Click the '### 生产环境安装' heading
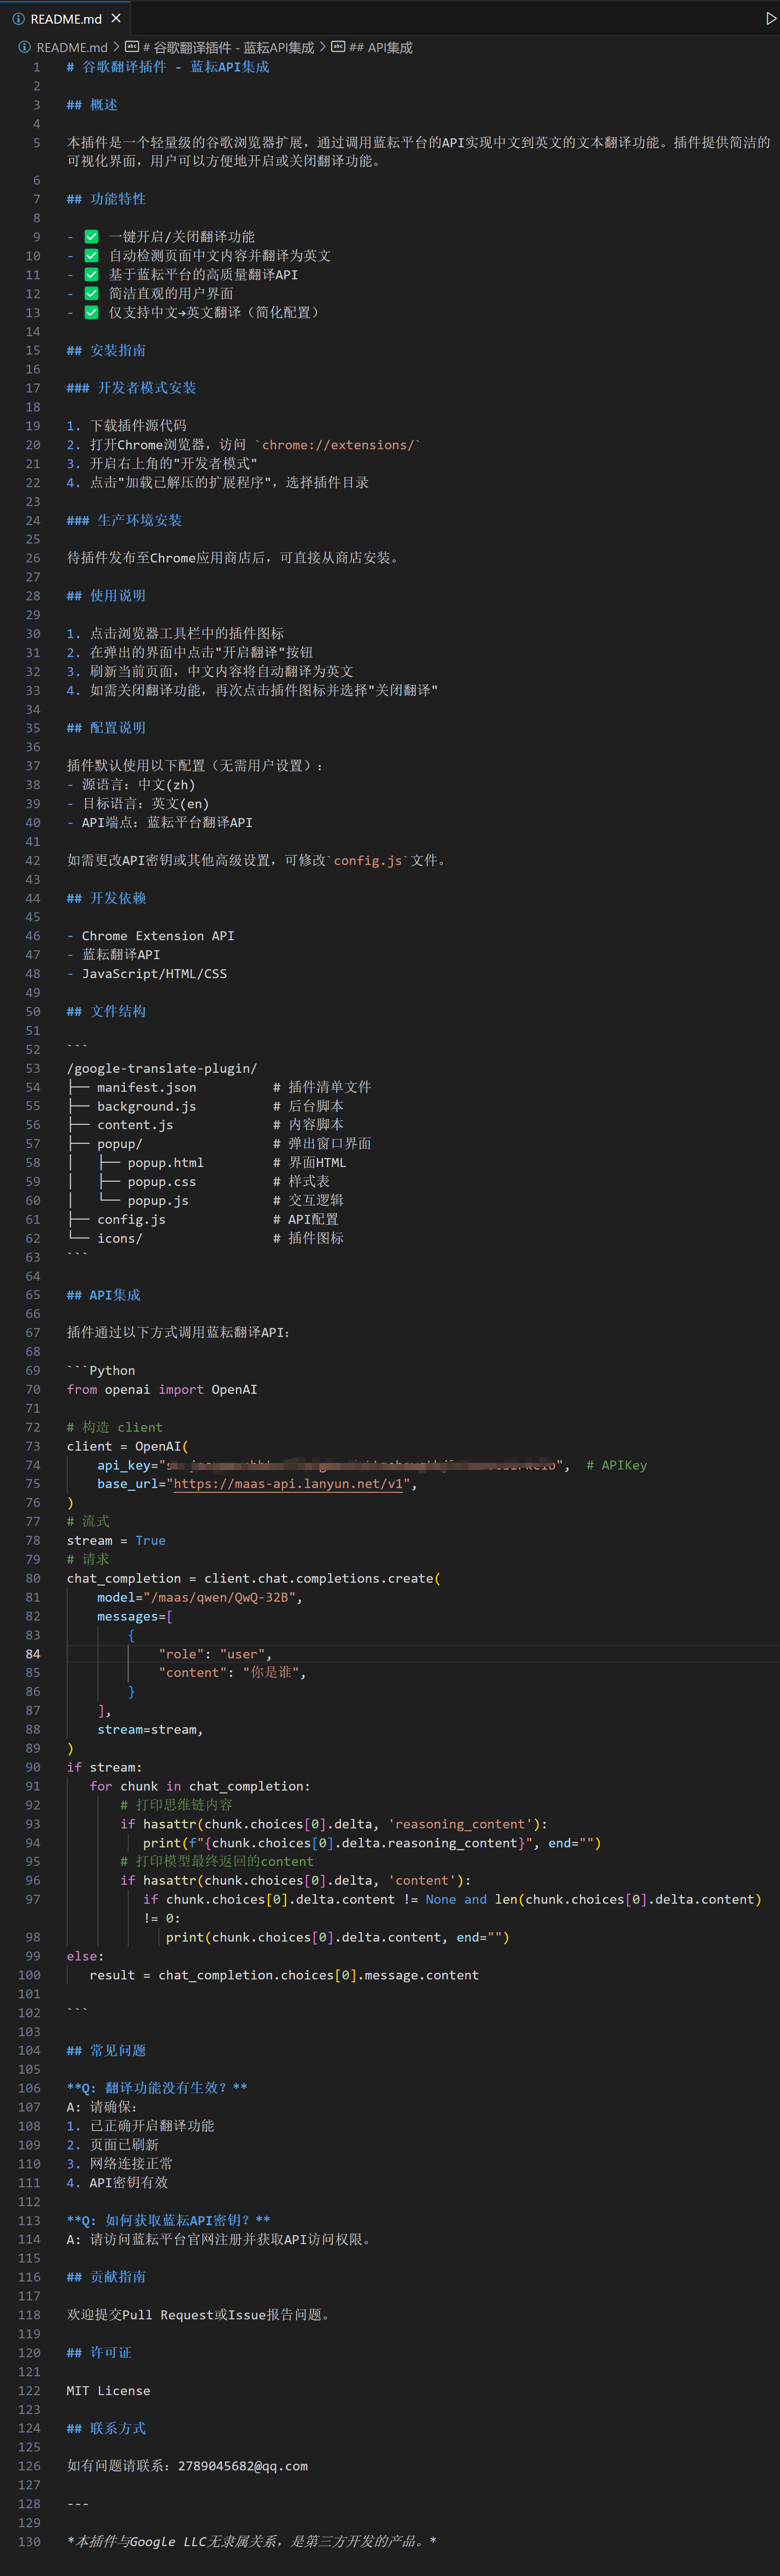 click(x=124, y=520)
